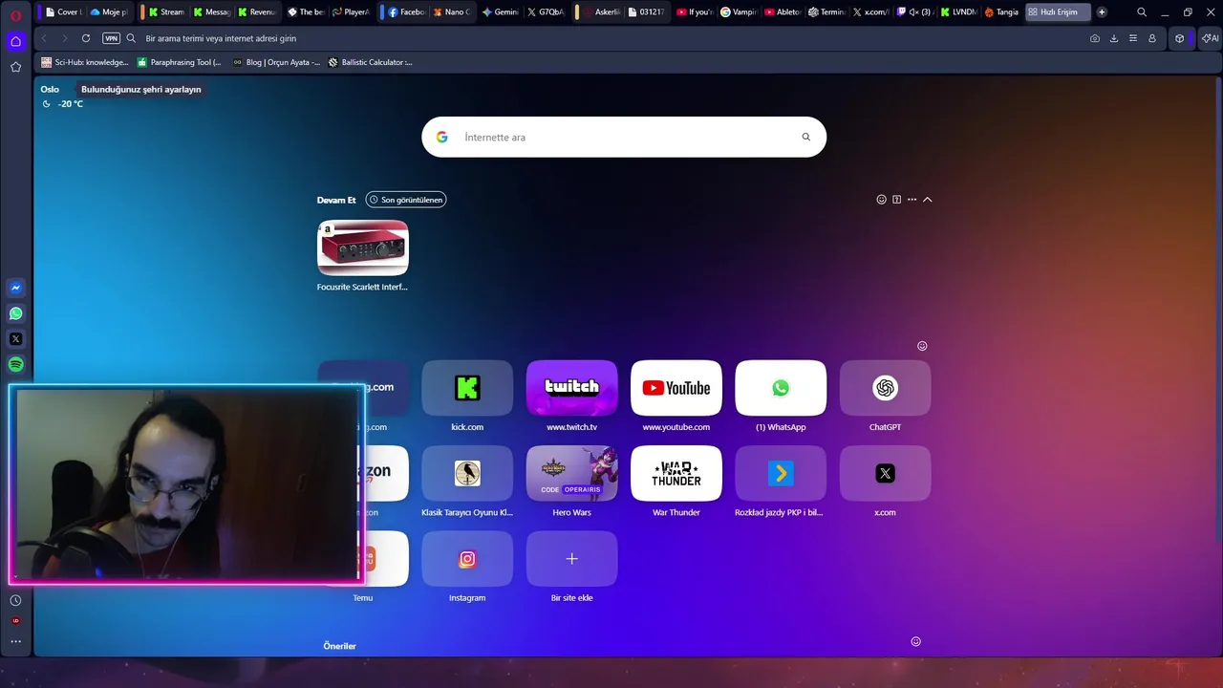Image resolution: width=1223 pixels, height=688 pixels.
Task: Switch to the Moje pl tab
Action: 109,12
